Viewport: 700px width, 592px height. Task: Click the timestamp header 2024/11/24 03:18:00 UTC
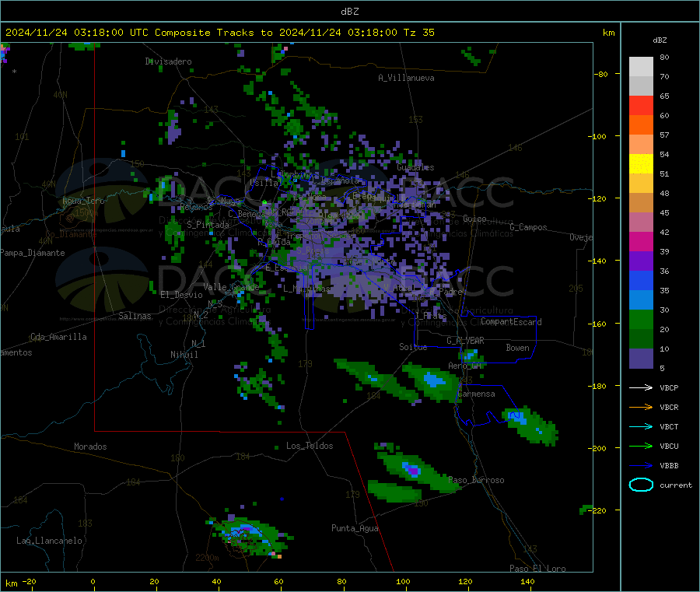click(x=77, y=33)
